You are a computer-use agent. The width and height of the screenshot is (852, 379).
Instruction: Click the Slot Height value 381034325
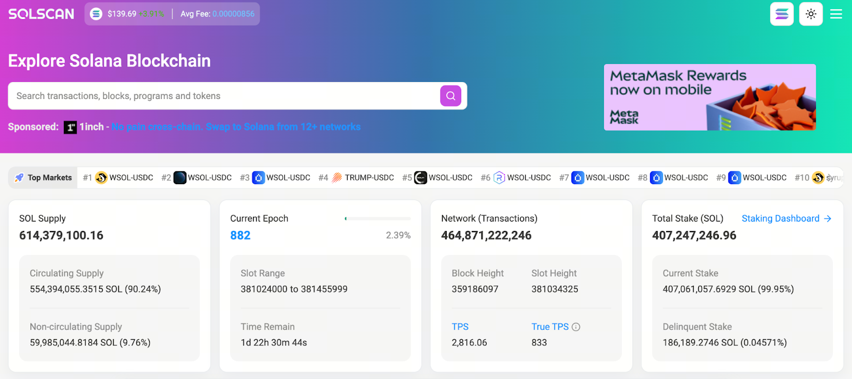click(x=555, y=289)
